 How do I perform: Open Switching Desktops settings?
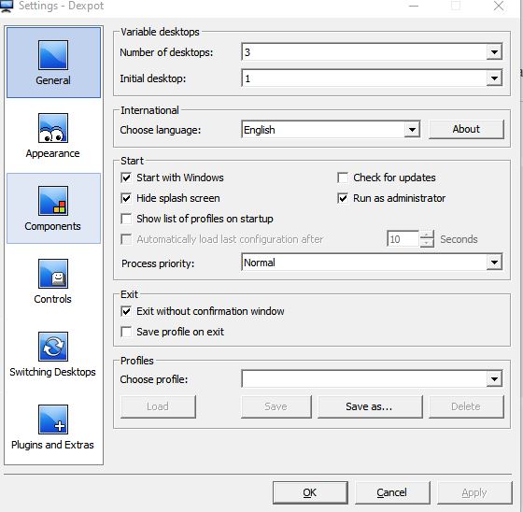point(53,354)
